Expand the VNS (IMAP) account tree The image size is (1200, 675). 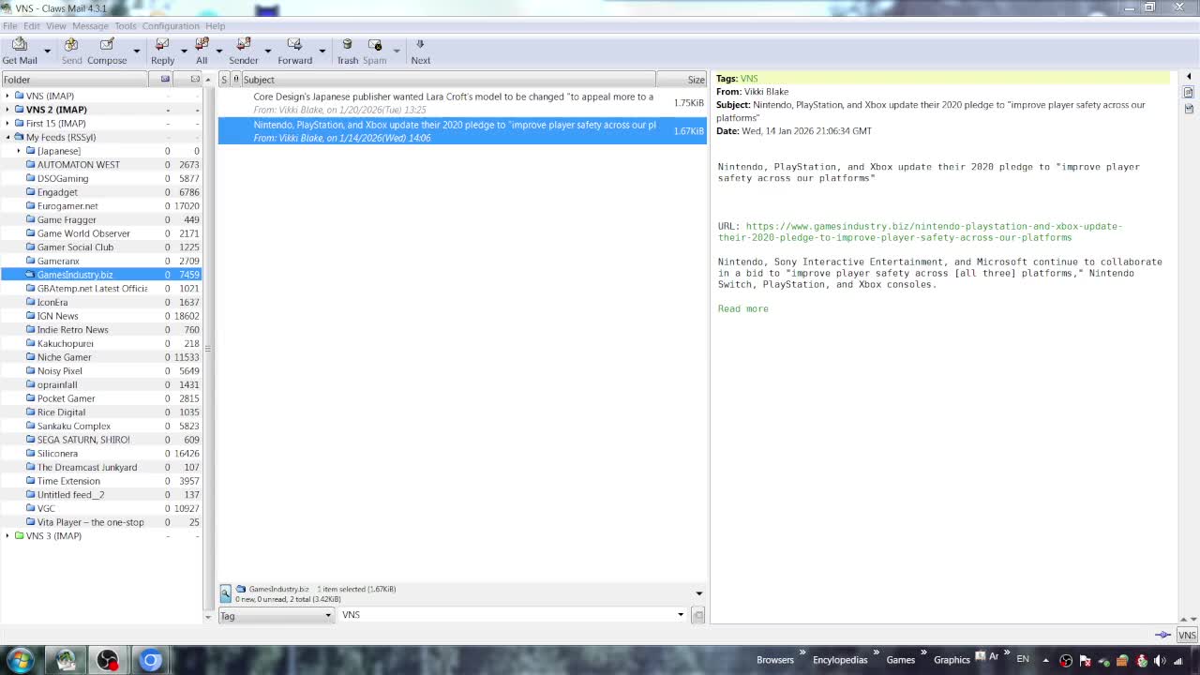pos(7,96)
